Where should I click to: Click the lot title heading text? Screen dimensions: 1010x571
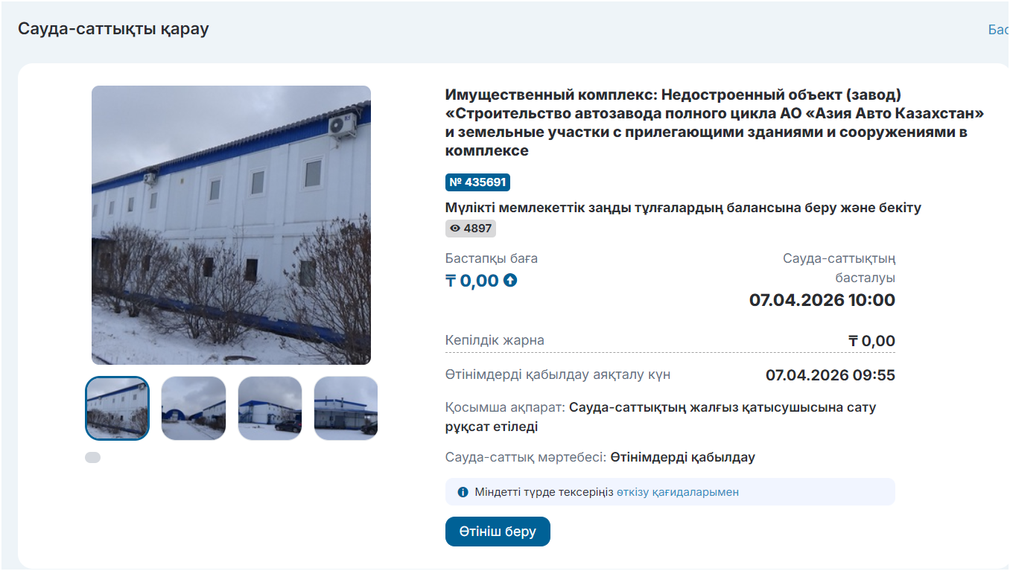[x=715, y=123]
